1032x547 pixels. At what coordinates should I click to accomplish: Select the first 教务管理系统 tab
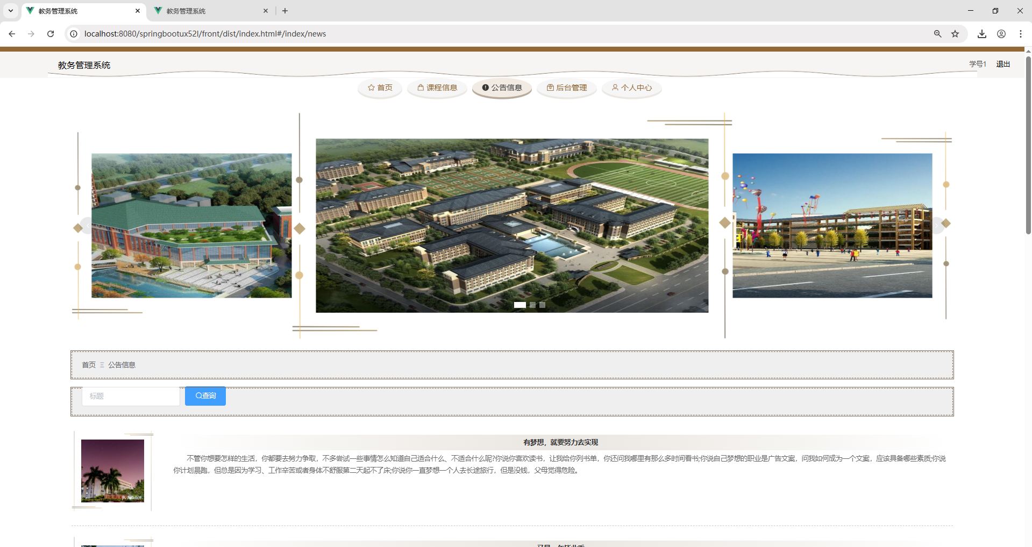84,11
